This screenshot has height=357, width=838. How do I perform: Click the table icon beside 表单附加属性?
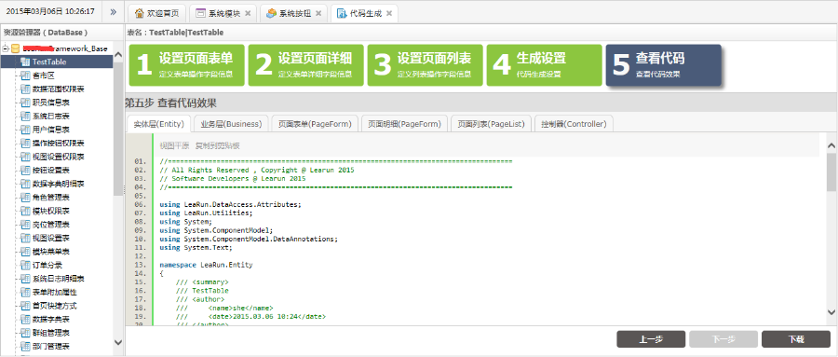[24, 293]
